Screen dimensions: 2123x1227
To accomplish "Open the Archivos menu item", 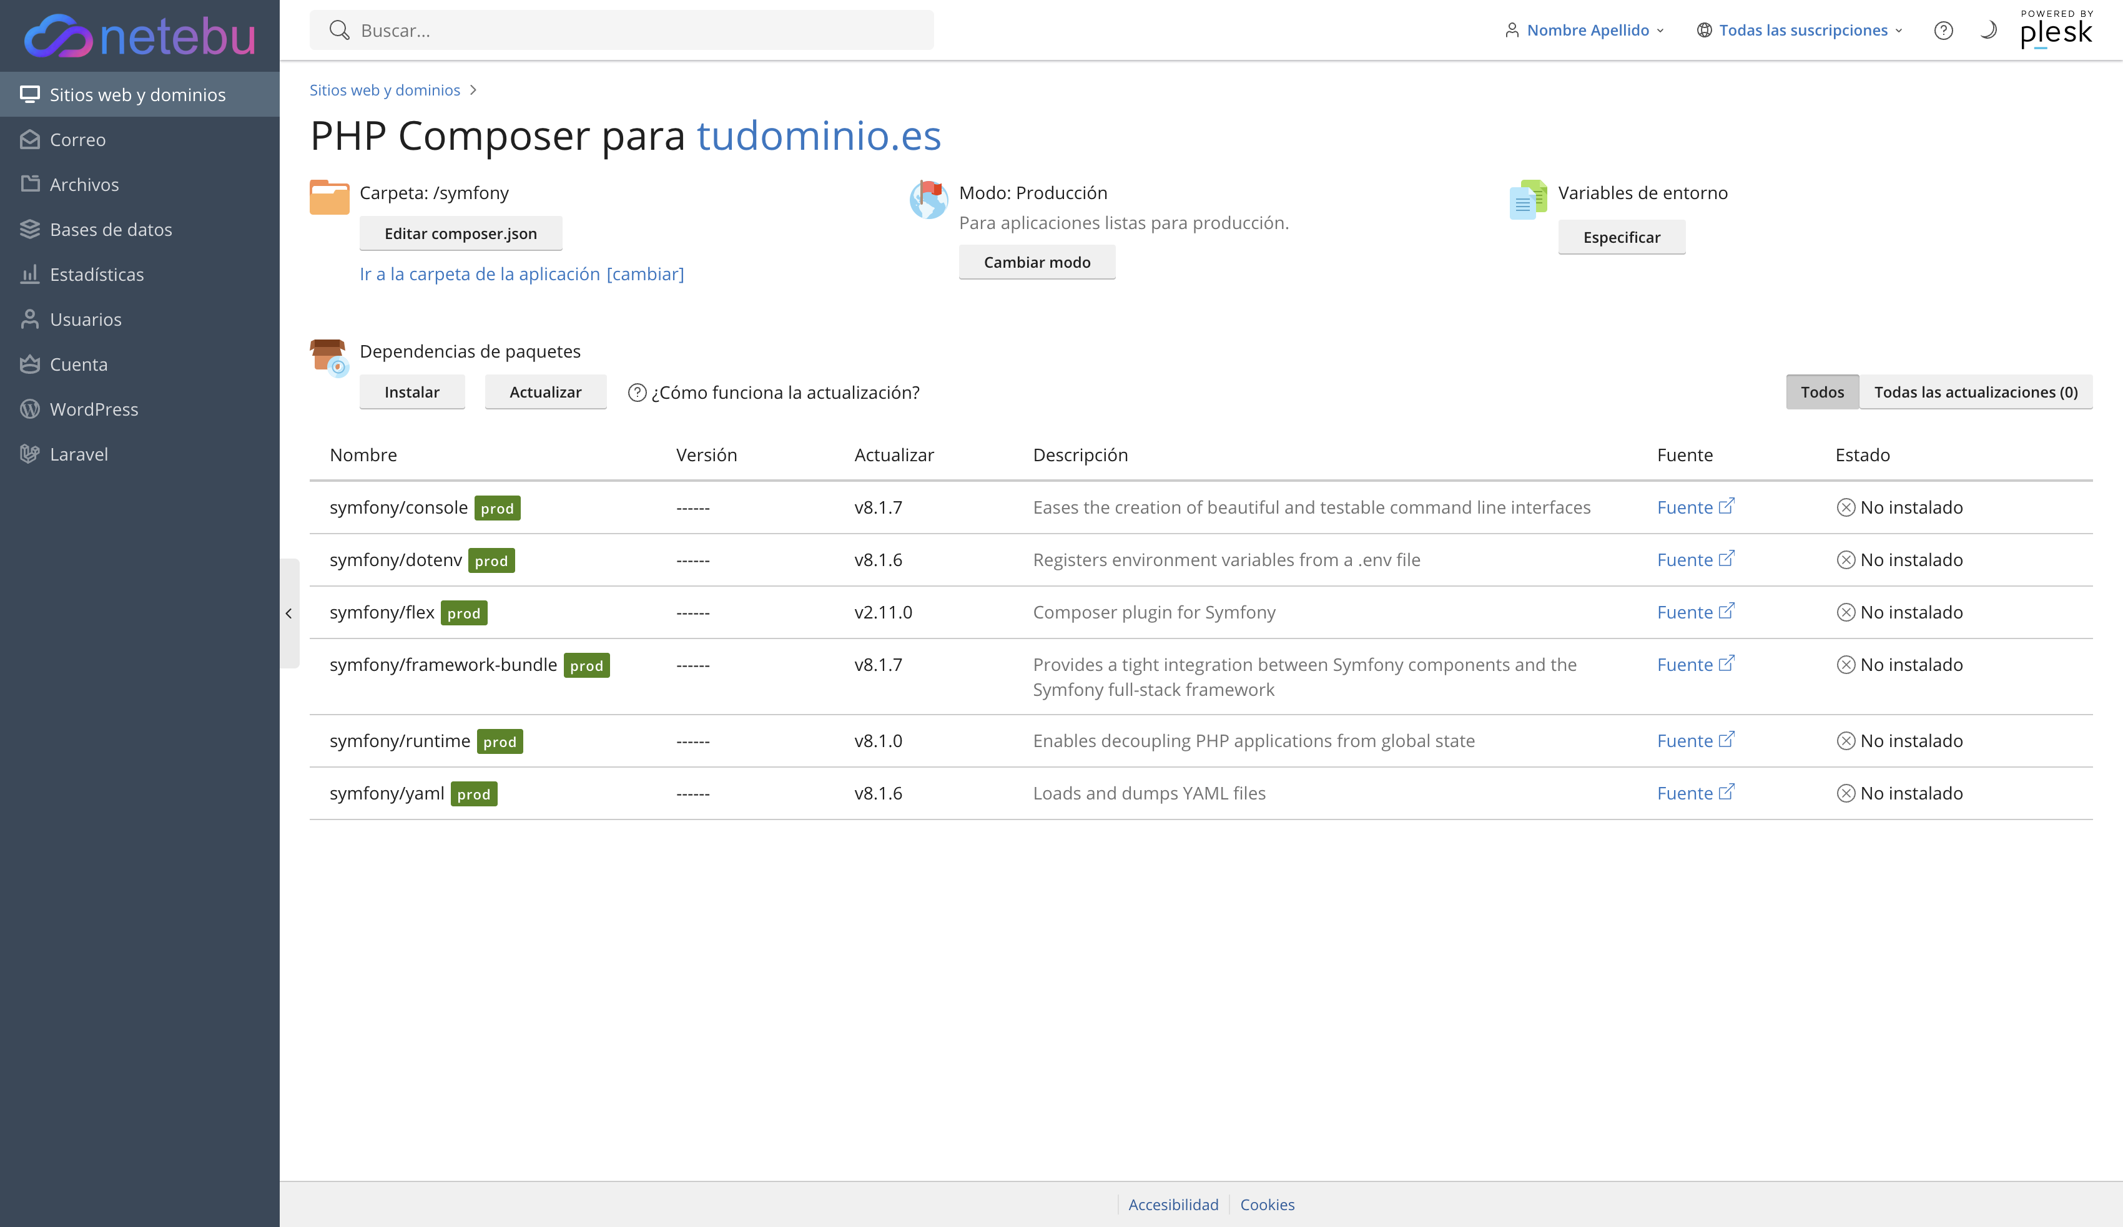I will click(140, 183).
